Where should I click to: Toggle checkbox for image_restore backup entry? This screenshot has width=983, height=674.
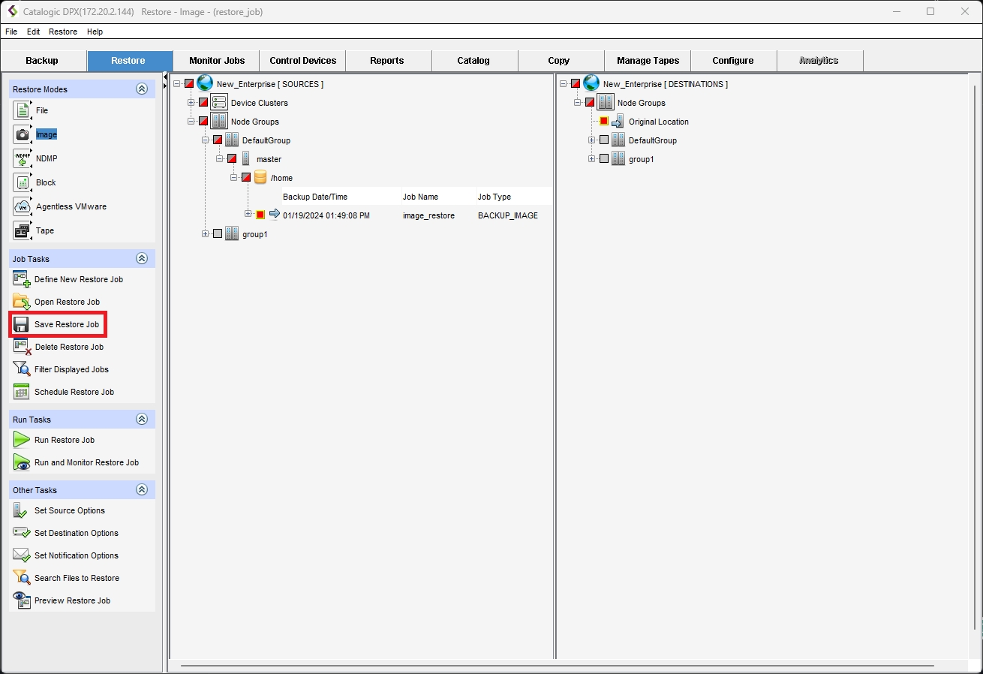260,215
